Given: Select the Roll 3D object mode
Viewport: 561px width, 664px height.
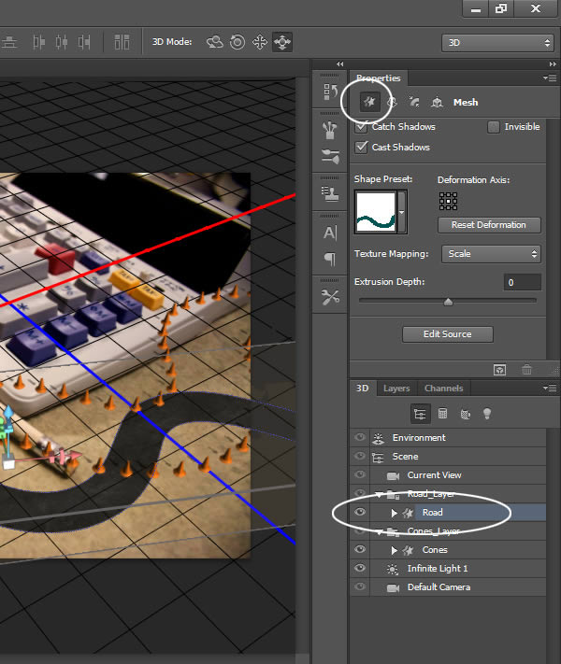Looking at the screenshot, I should (x=237, y=42).
